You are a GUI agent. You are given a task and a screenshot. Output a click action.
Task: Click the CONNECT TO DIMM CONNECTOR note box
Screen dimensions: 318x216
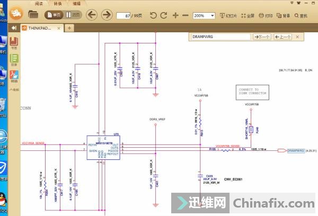[x=252, y=93]
